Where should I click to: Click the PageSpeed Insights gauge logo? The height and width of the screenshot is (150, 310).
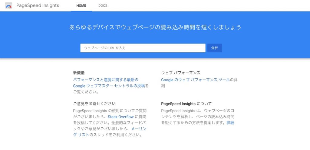[9, 5]
